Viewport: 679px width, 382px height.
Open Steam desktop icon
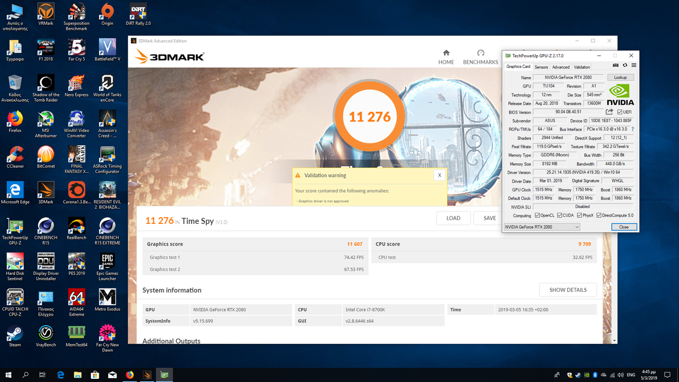pos(15,335)
